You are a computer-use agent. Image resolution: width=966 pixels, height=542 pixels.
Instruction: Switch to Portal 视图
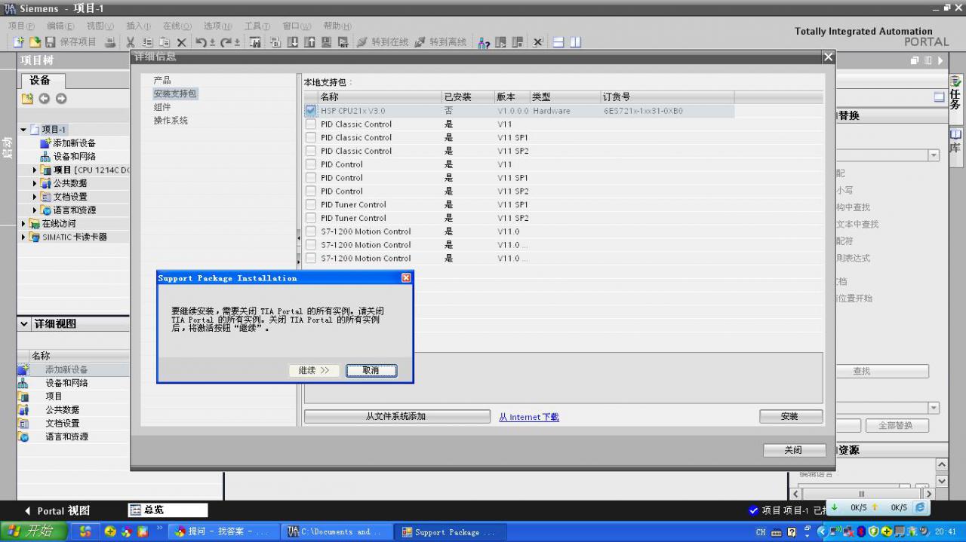(57, 510)
